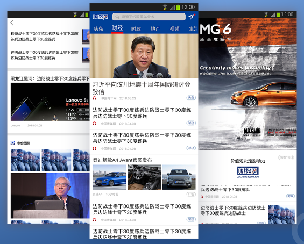Open the 黑龙江黑河 article title on left phone
Screen dimensions: 304x244
click(50, 78)
